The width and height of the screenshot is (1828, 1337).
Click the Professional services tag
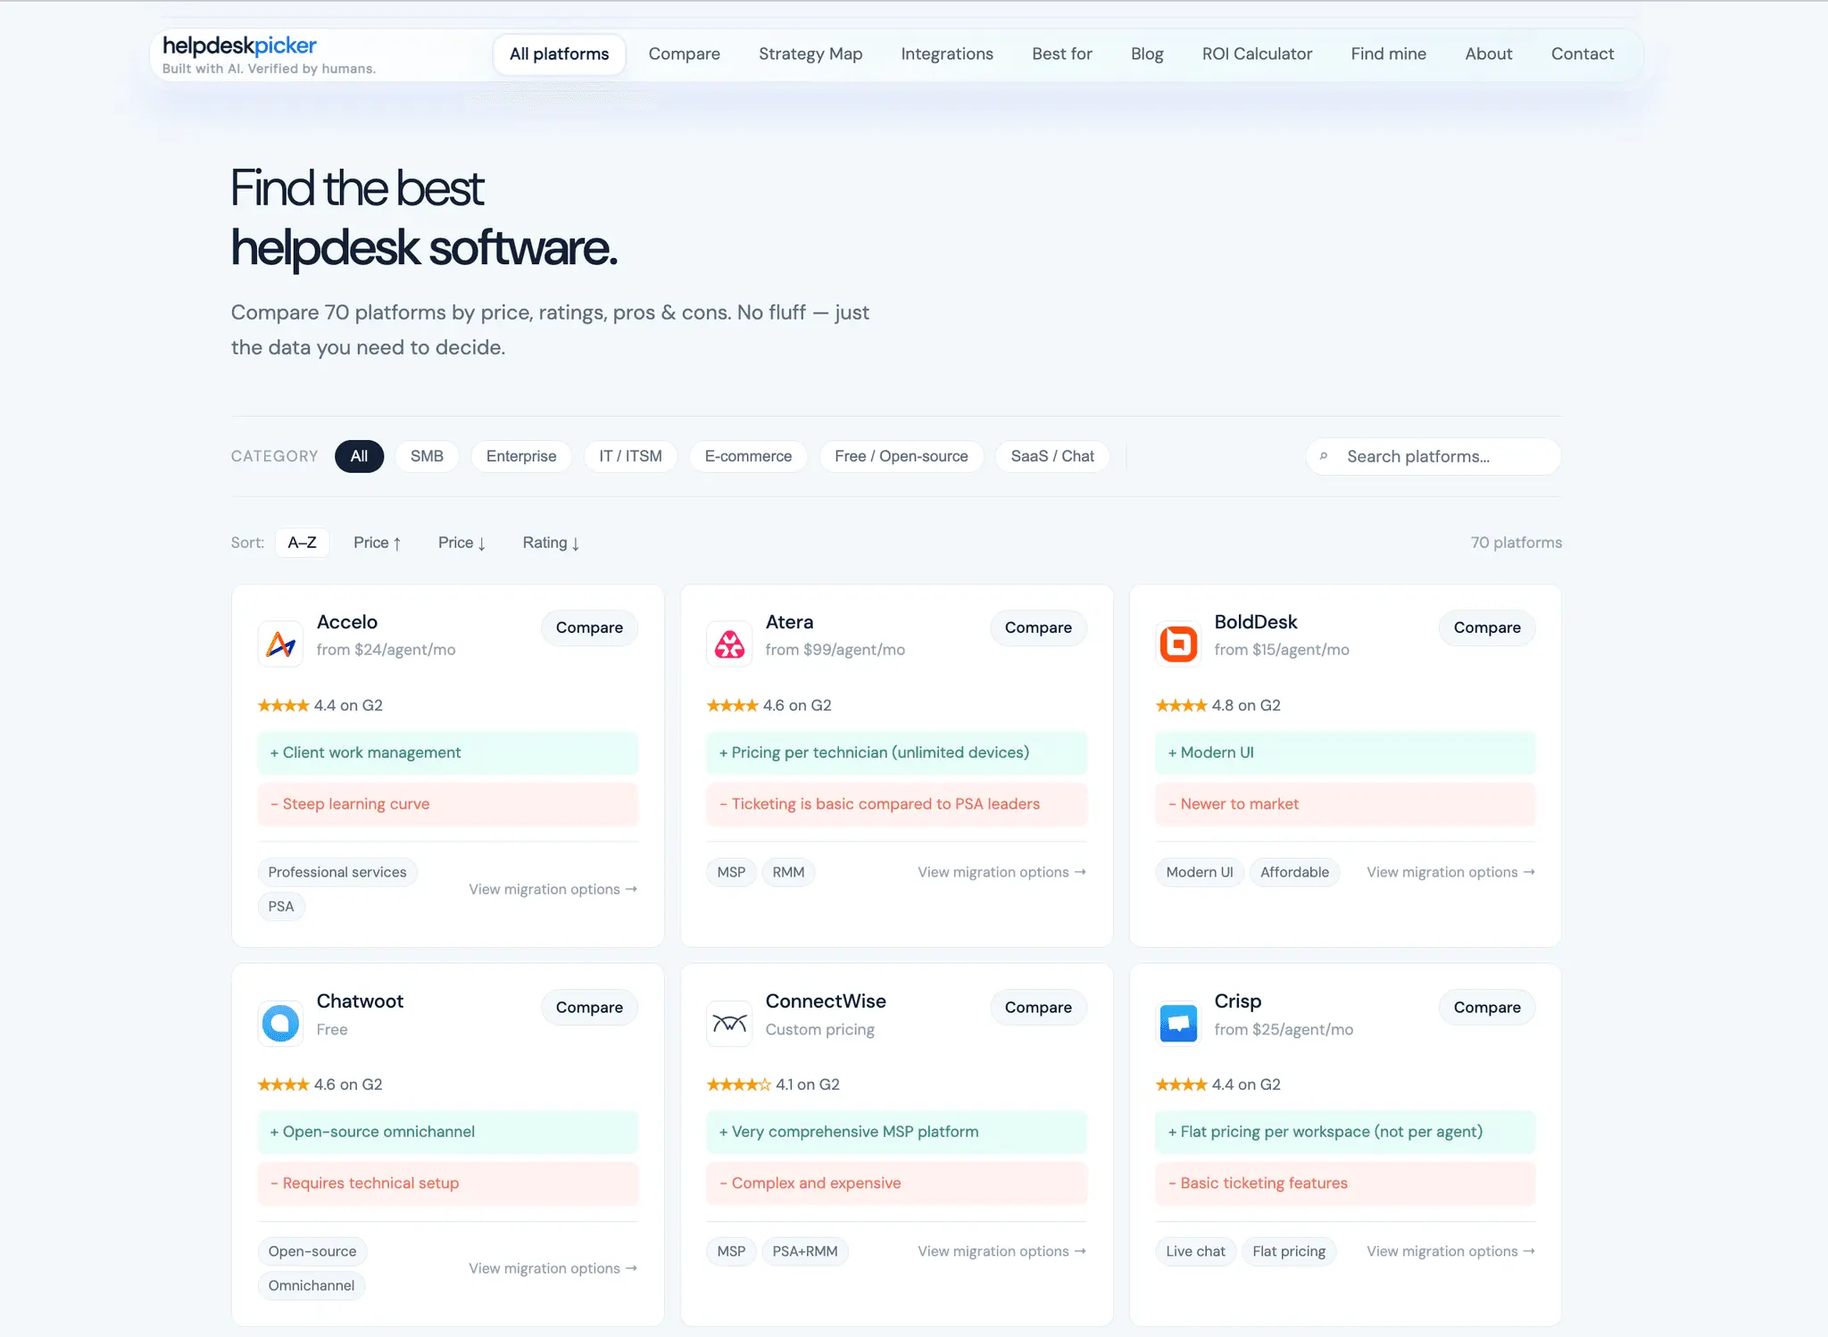(337, 872)
